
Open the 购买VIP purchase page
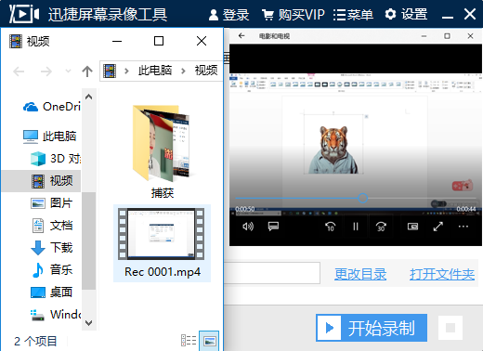pyautogui.click(x=294, y=15)
